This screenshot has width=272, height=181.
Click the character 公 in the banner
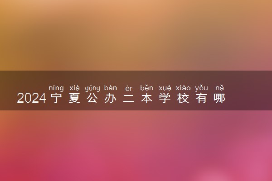click(92, 98)
